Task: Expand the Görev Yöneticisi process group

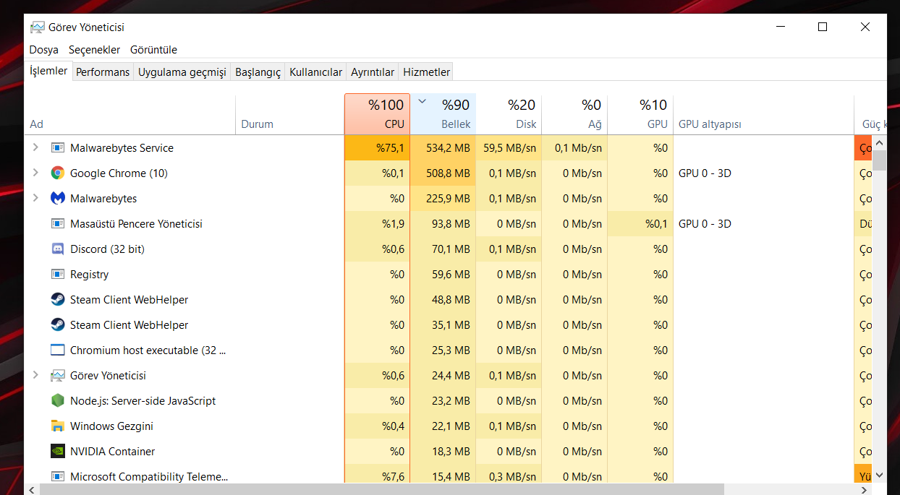Action: 35,376
